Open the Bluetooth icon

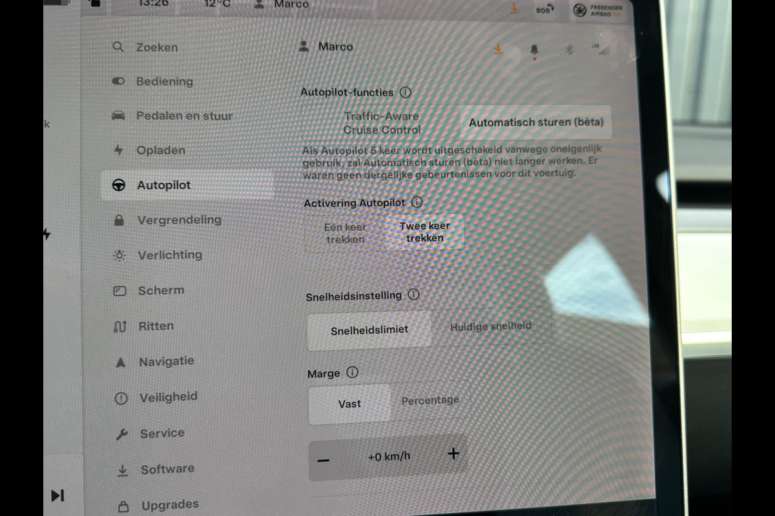(x=569, y=50)
